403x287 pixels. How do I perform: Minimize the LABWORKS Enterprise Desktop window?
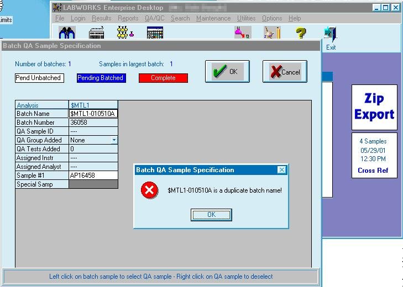tap(376, 7)
